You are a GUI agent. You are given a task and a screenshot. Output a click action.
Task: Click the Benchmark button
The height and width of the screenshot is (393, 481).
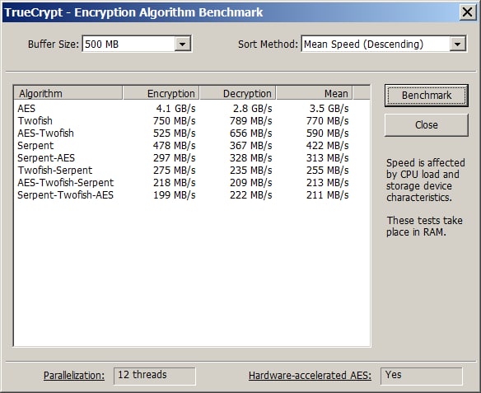427,96
